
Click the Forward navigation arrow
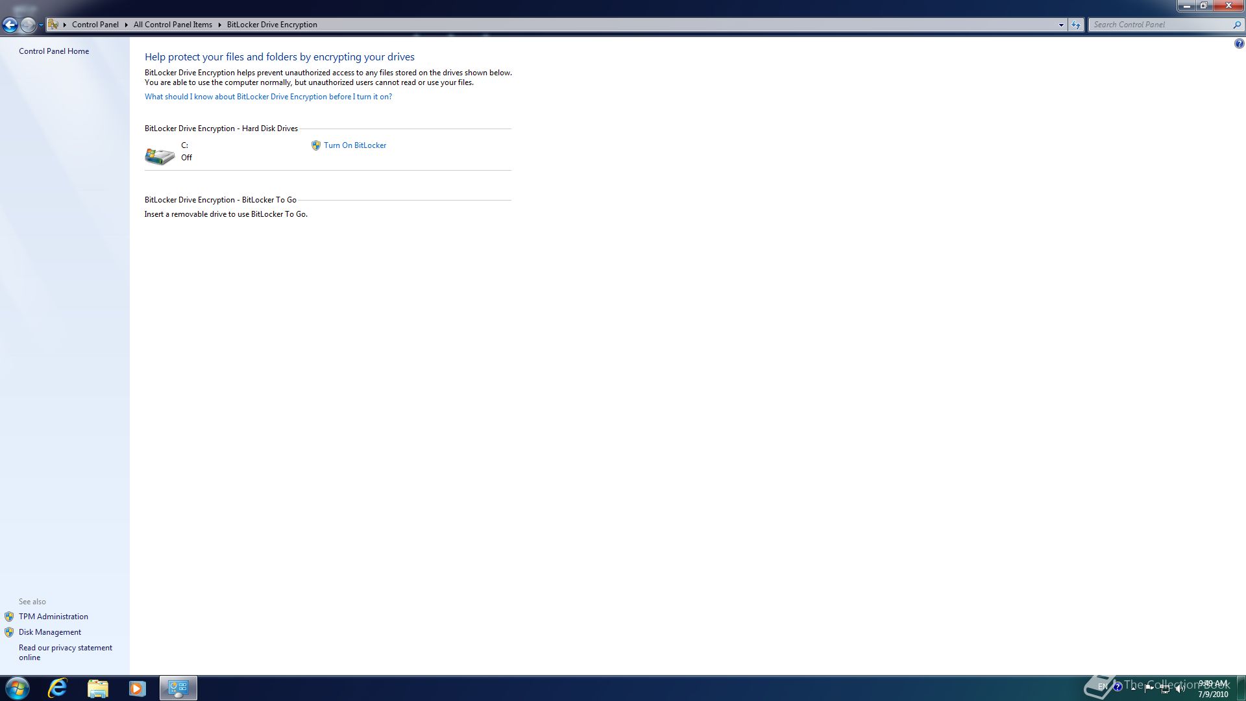[28, 25]
